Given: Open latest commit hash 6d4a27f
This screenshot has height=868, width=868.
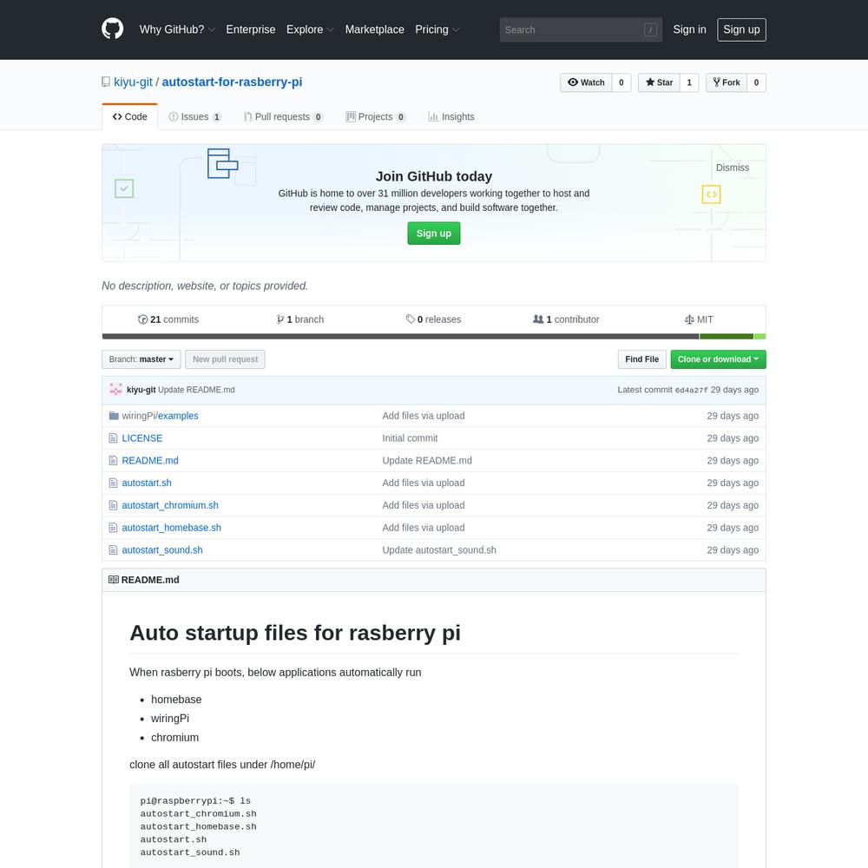Looking at the screenshot, I should 692,391.
